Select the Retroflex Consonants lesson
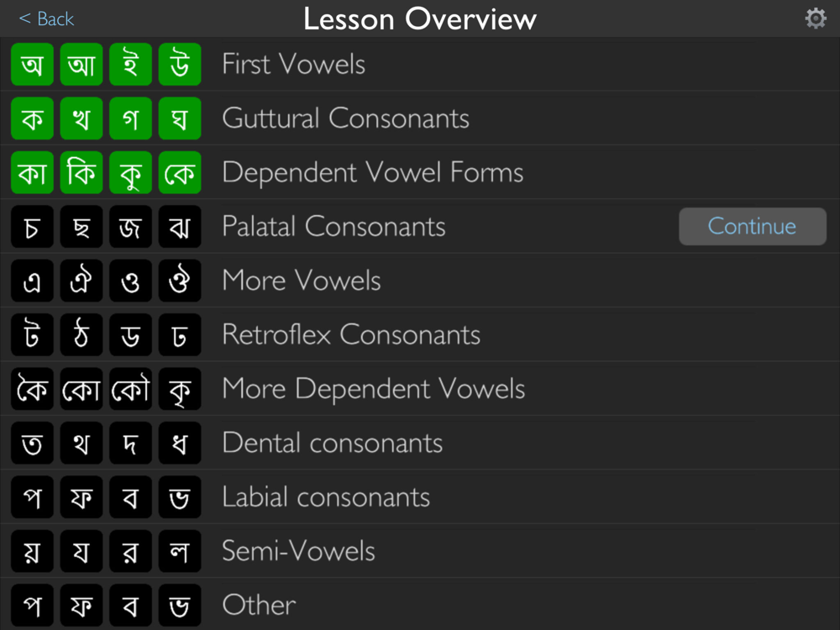Image resolution: width=840 pixels, height=630 pixels. coord(420,335)
